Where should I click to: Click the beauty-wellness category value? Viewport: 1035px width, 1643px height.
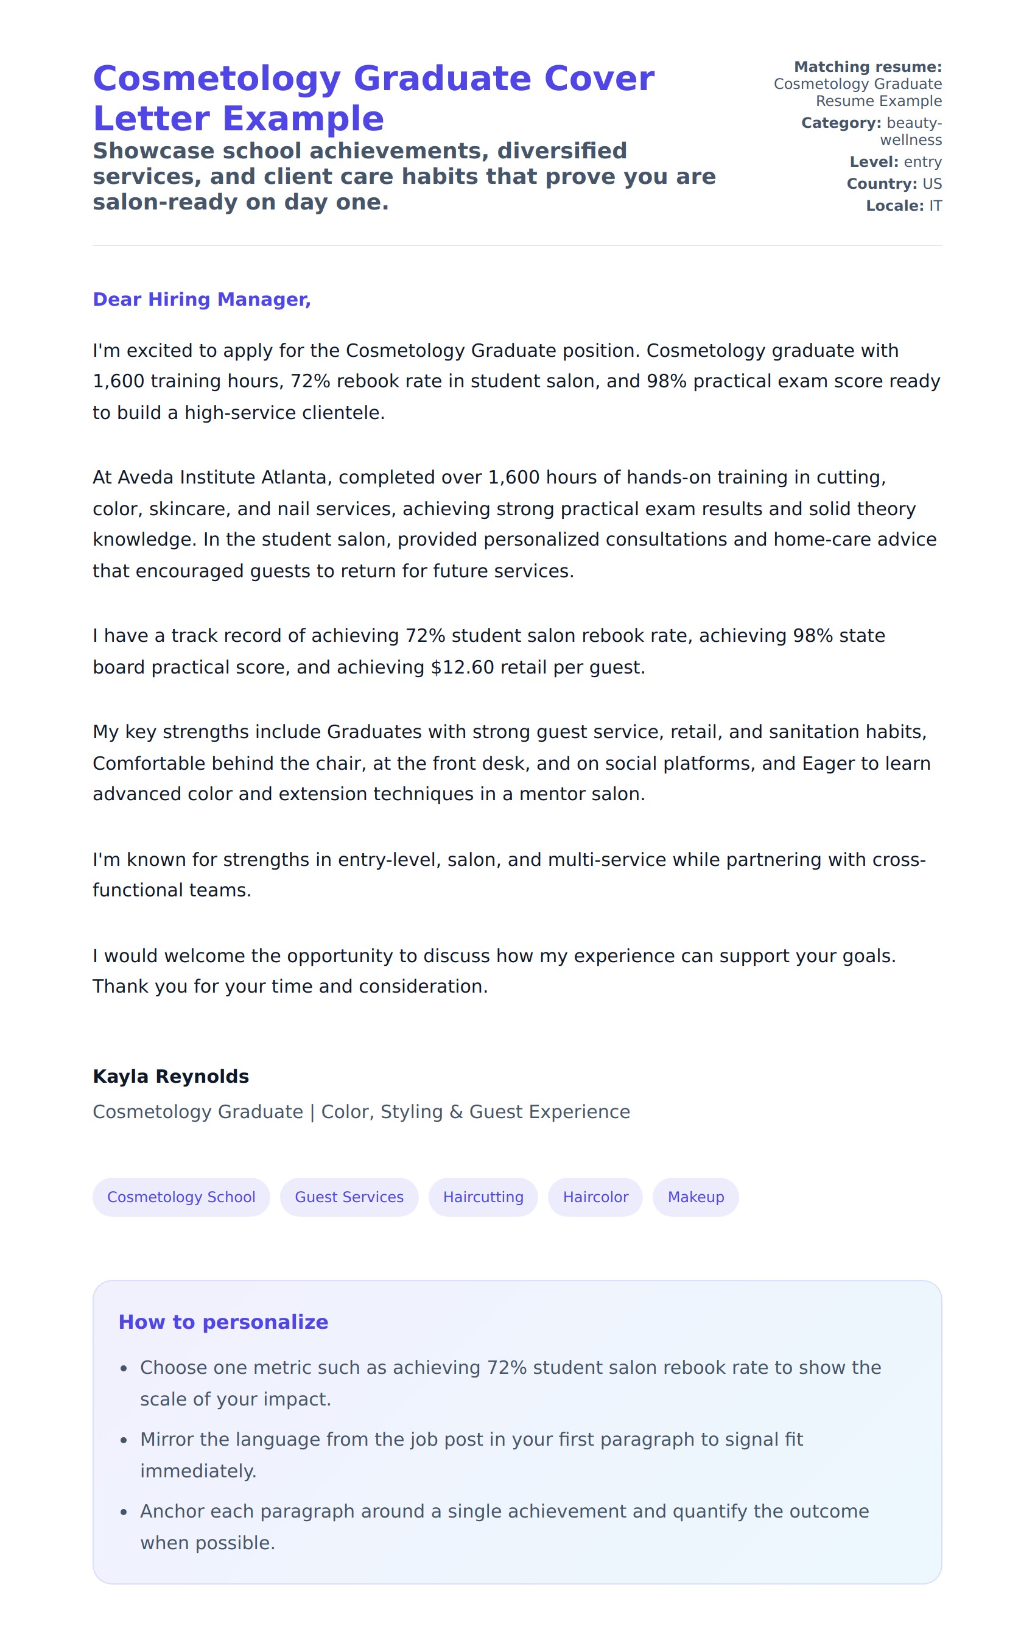point(912,131)
